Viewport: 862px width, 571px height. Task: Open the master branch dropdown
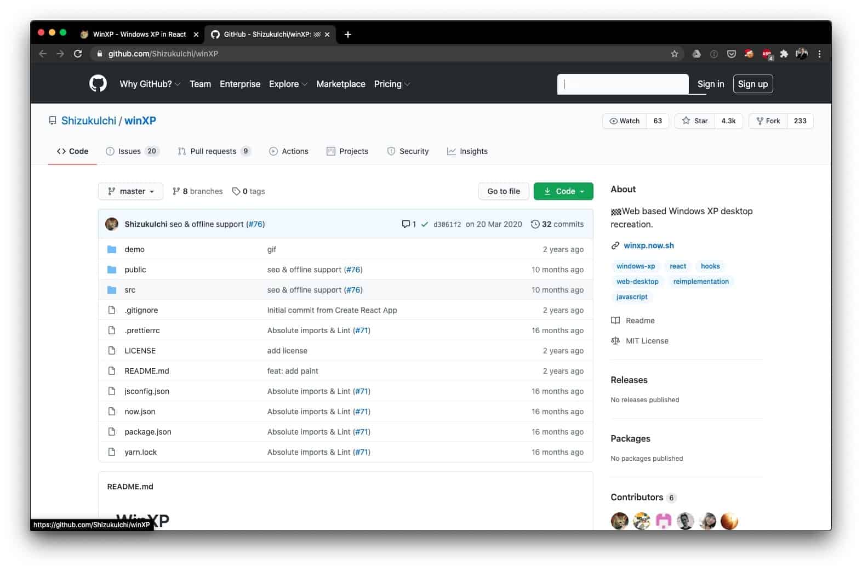[130, 191]
